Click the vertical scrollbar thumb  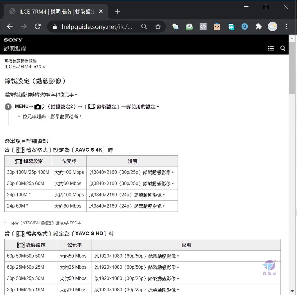[x=292, y=68]
